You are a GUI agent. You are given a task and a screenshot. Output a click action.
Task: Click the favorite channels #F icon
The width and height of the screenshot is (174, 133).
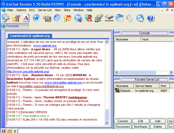click(x=57, y=18)
